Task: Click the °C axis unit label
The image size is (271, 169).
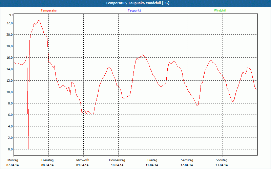Action: click(11, 15)
